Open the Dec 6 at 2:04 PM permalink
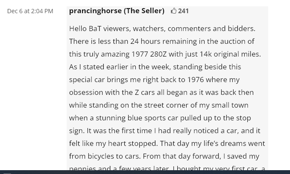This screenshot has height=174, width=290. (30, 11)
